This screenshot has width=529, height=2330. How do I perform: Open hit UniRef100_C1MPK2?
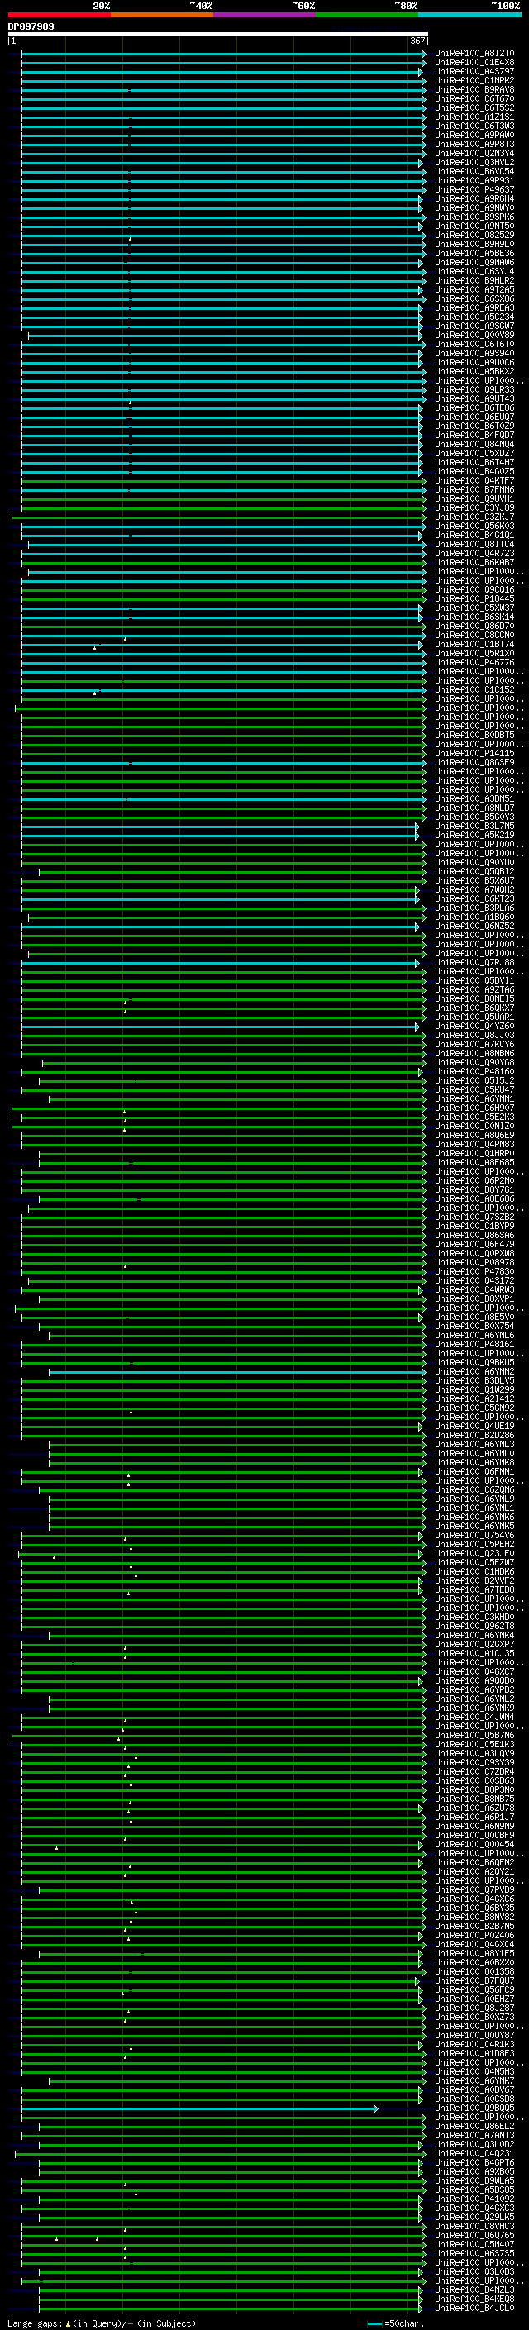coord(474,80)
